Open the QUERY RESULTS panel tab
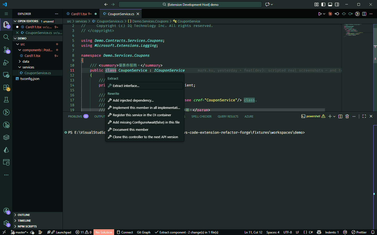Image resolution: width=377 pixels, height=235 pixels. [x=228, y=116]
